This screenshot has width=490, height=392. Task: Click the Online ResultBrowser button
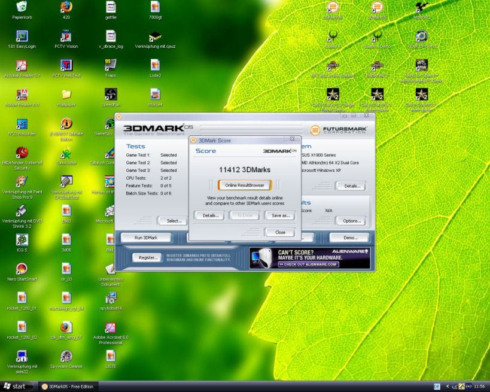244,186
